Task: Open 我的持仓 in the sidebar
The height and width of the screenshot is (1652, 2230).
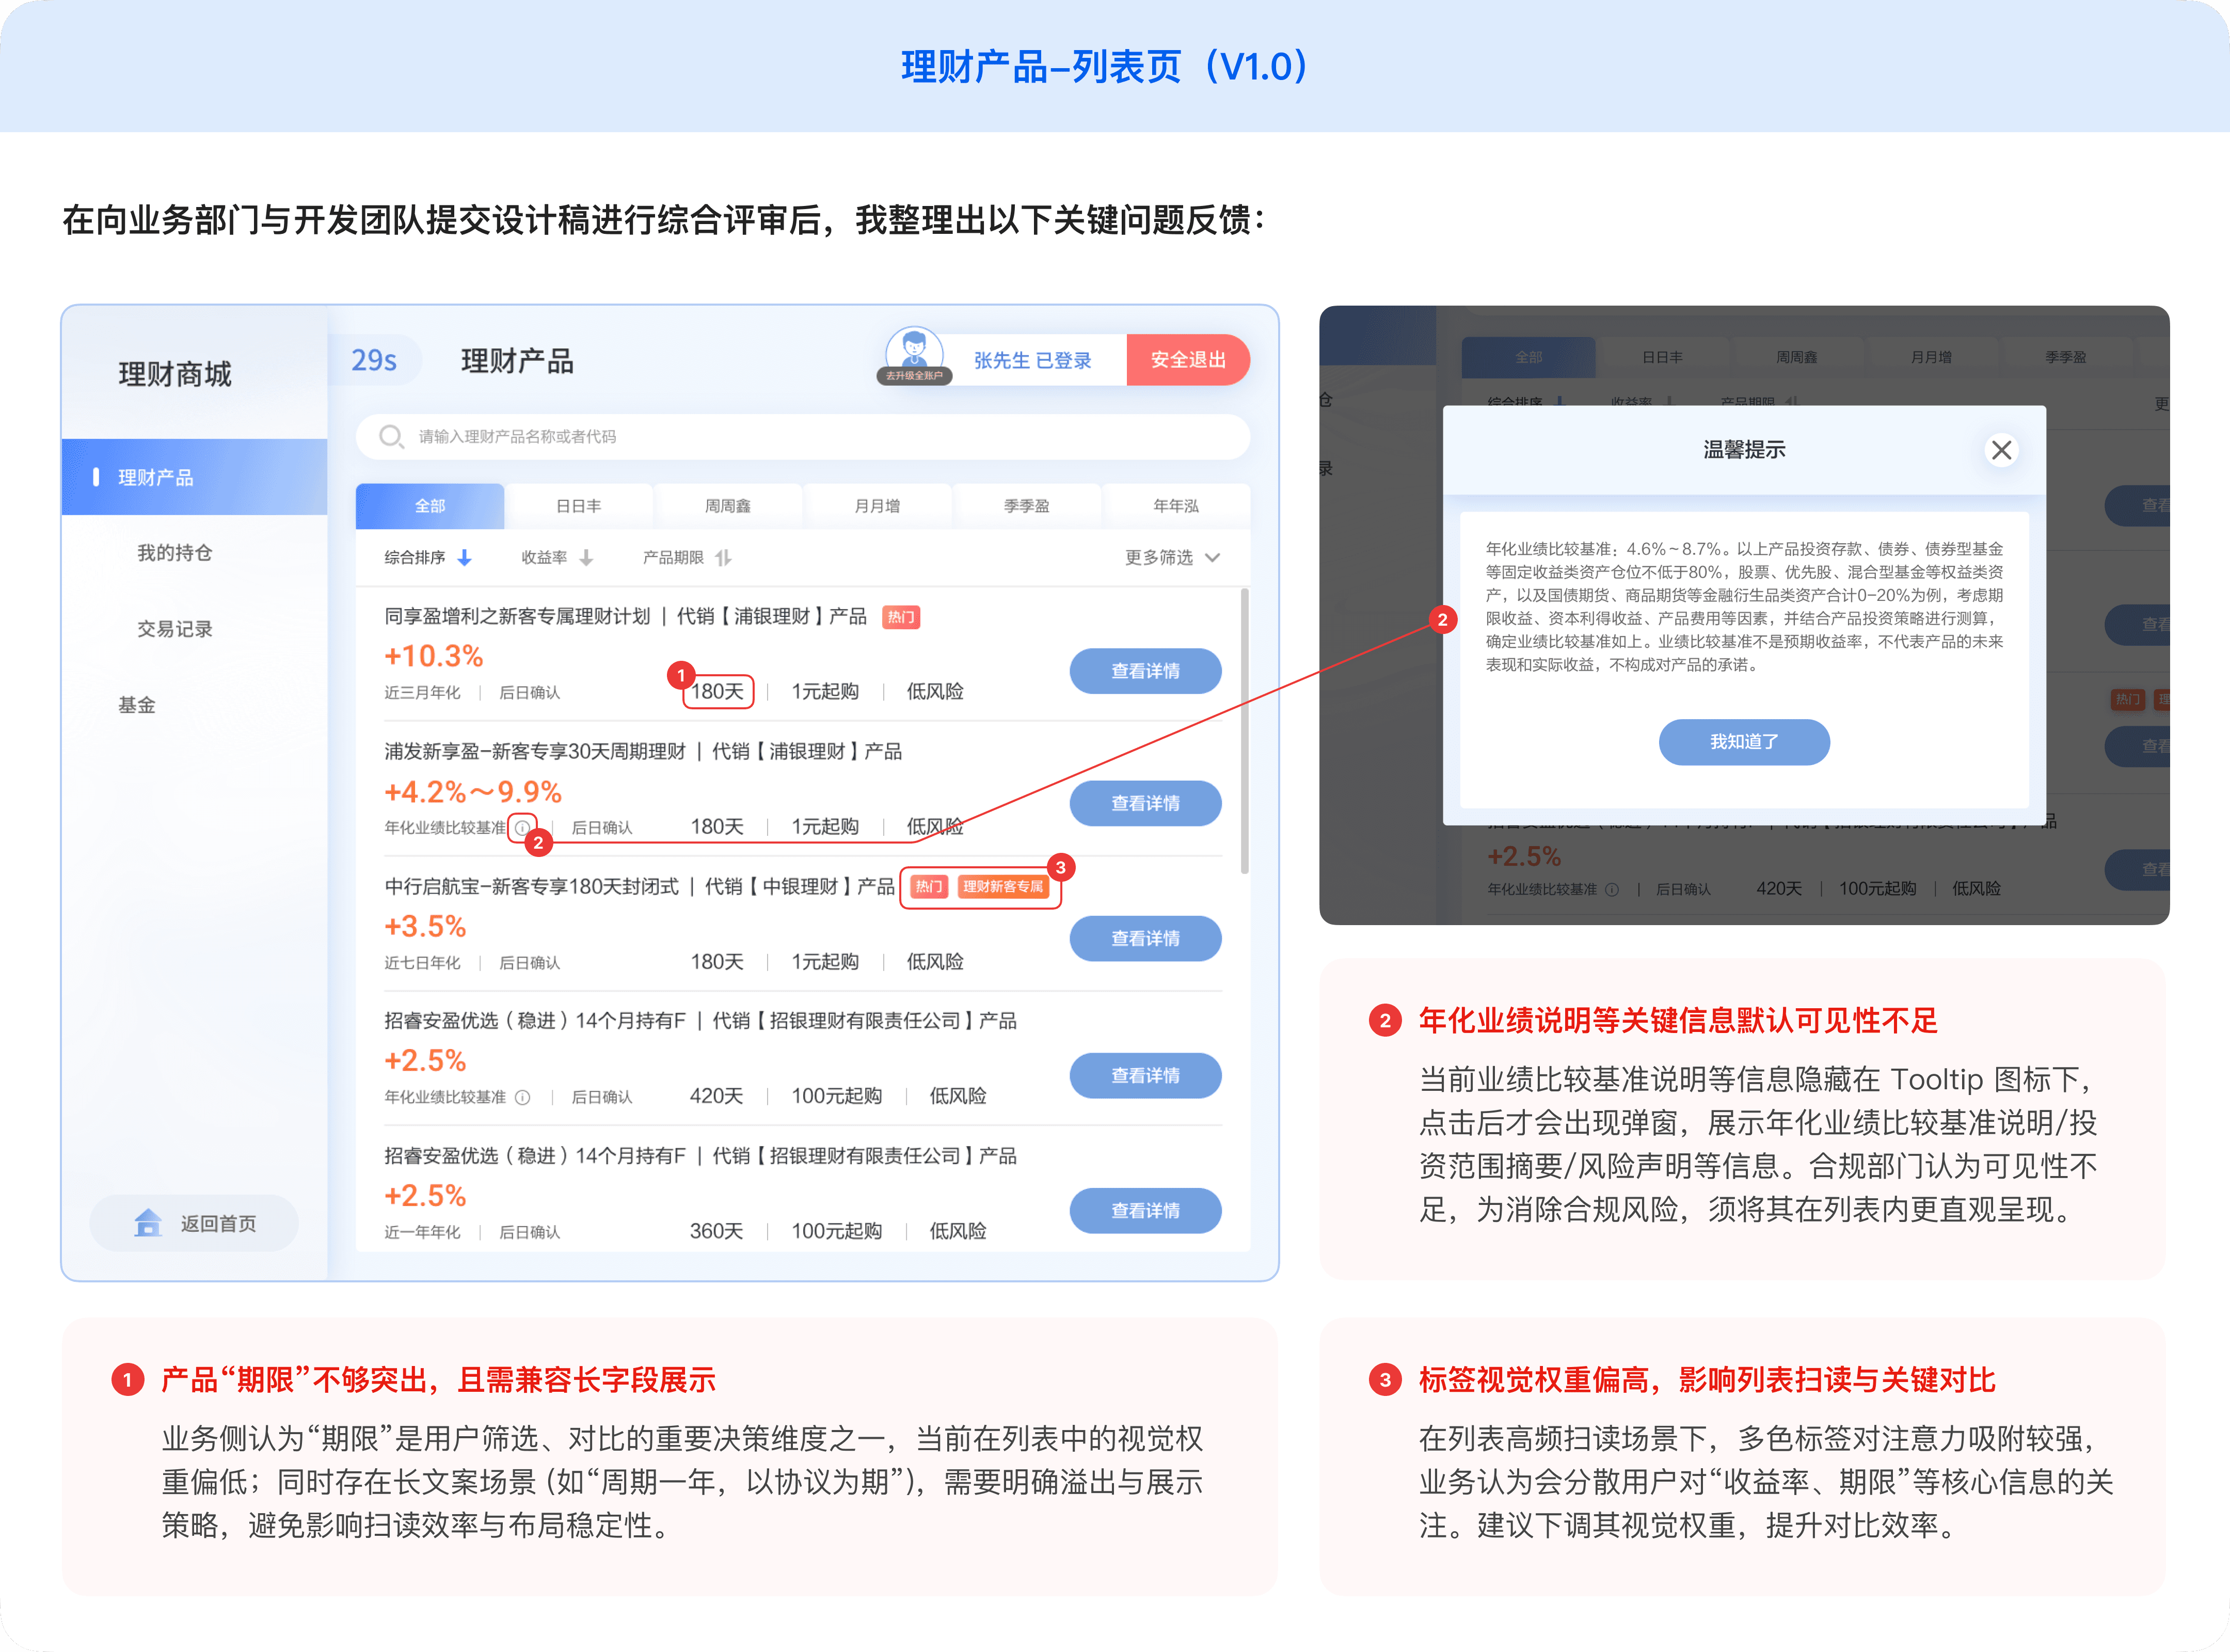Action: (x=175, y=553)
